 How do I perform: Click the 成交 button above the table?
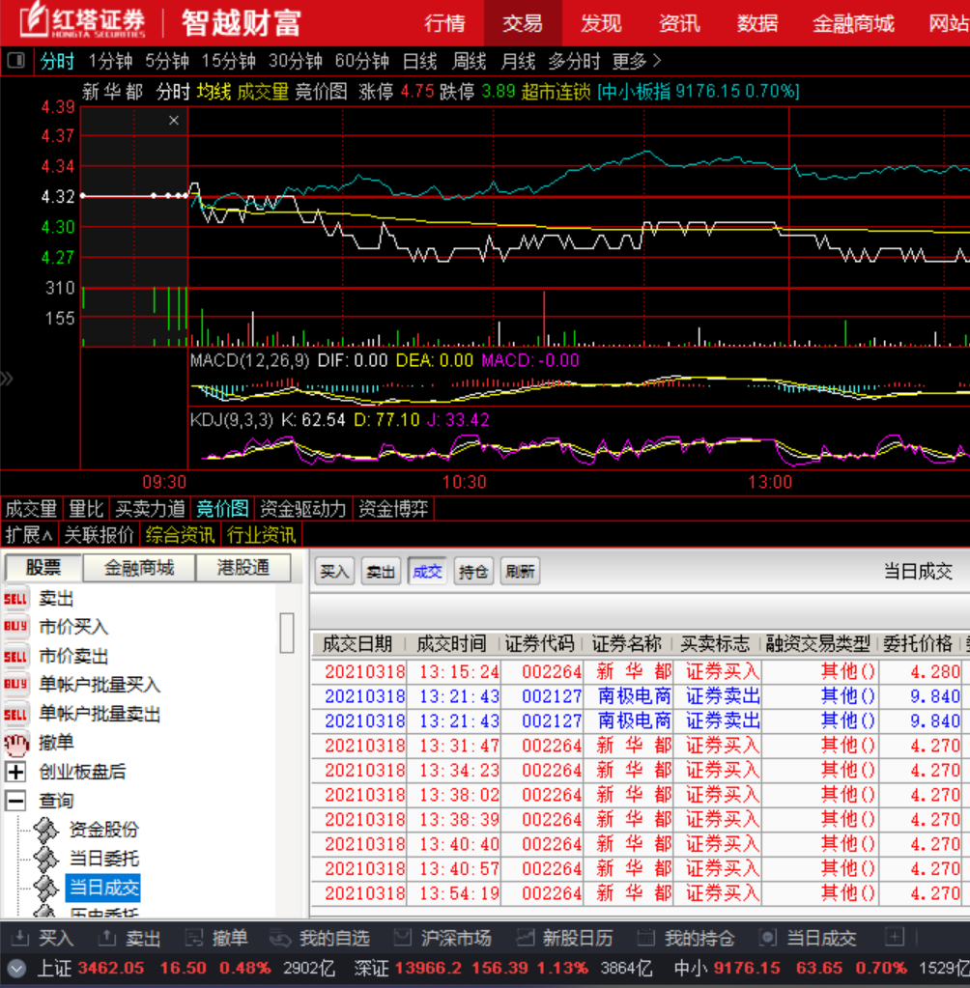coord(427,572)
